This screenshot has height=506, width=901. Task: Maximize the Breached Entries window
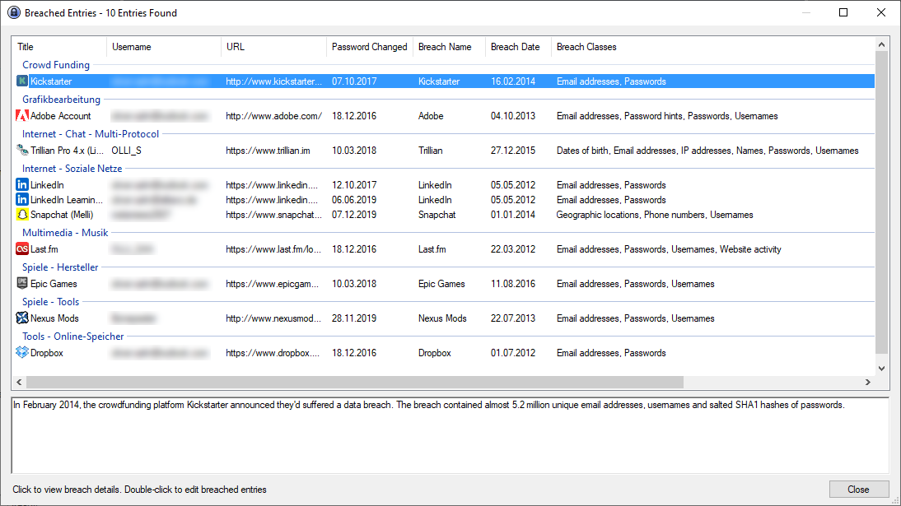click(x=843, y=12)
